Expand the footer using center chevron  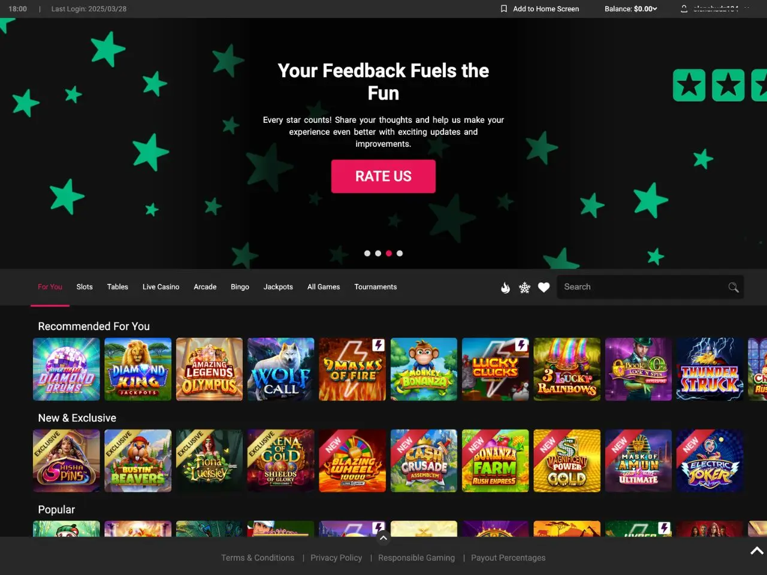383,538
